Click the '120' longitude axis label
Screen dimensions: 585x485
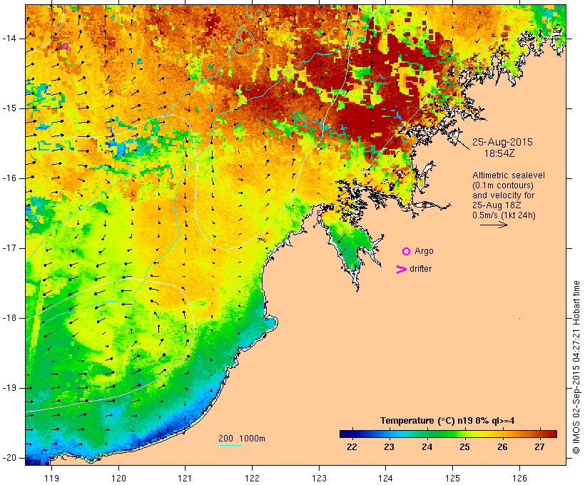pos(118,478)
